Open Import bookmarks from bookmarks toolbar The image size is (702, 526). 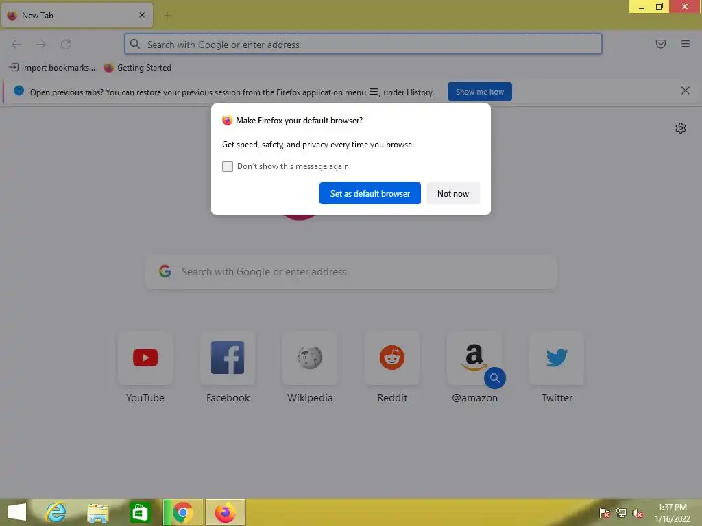coord(52,68)
